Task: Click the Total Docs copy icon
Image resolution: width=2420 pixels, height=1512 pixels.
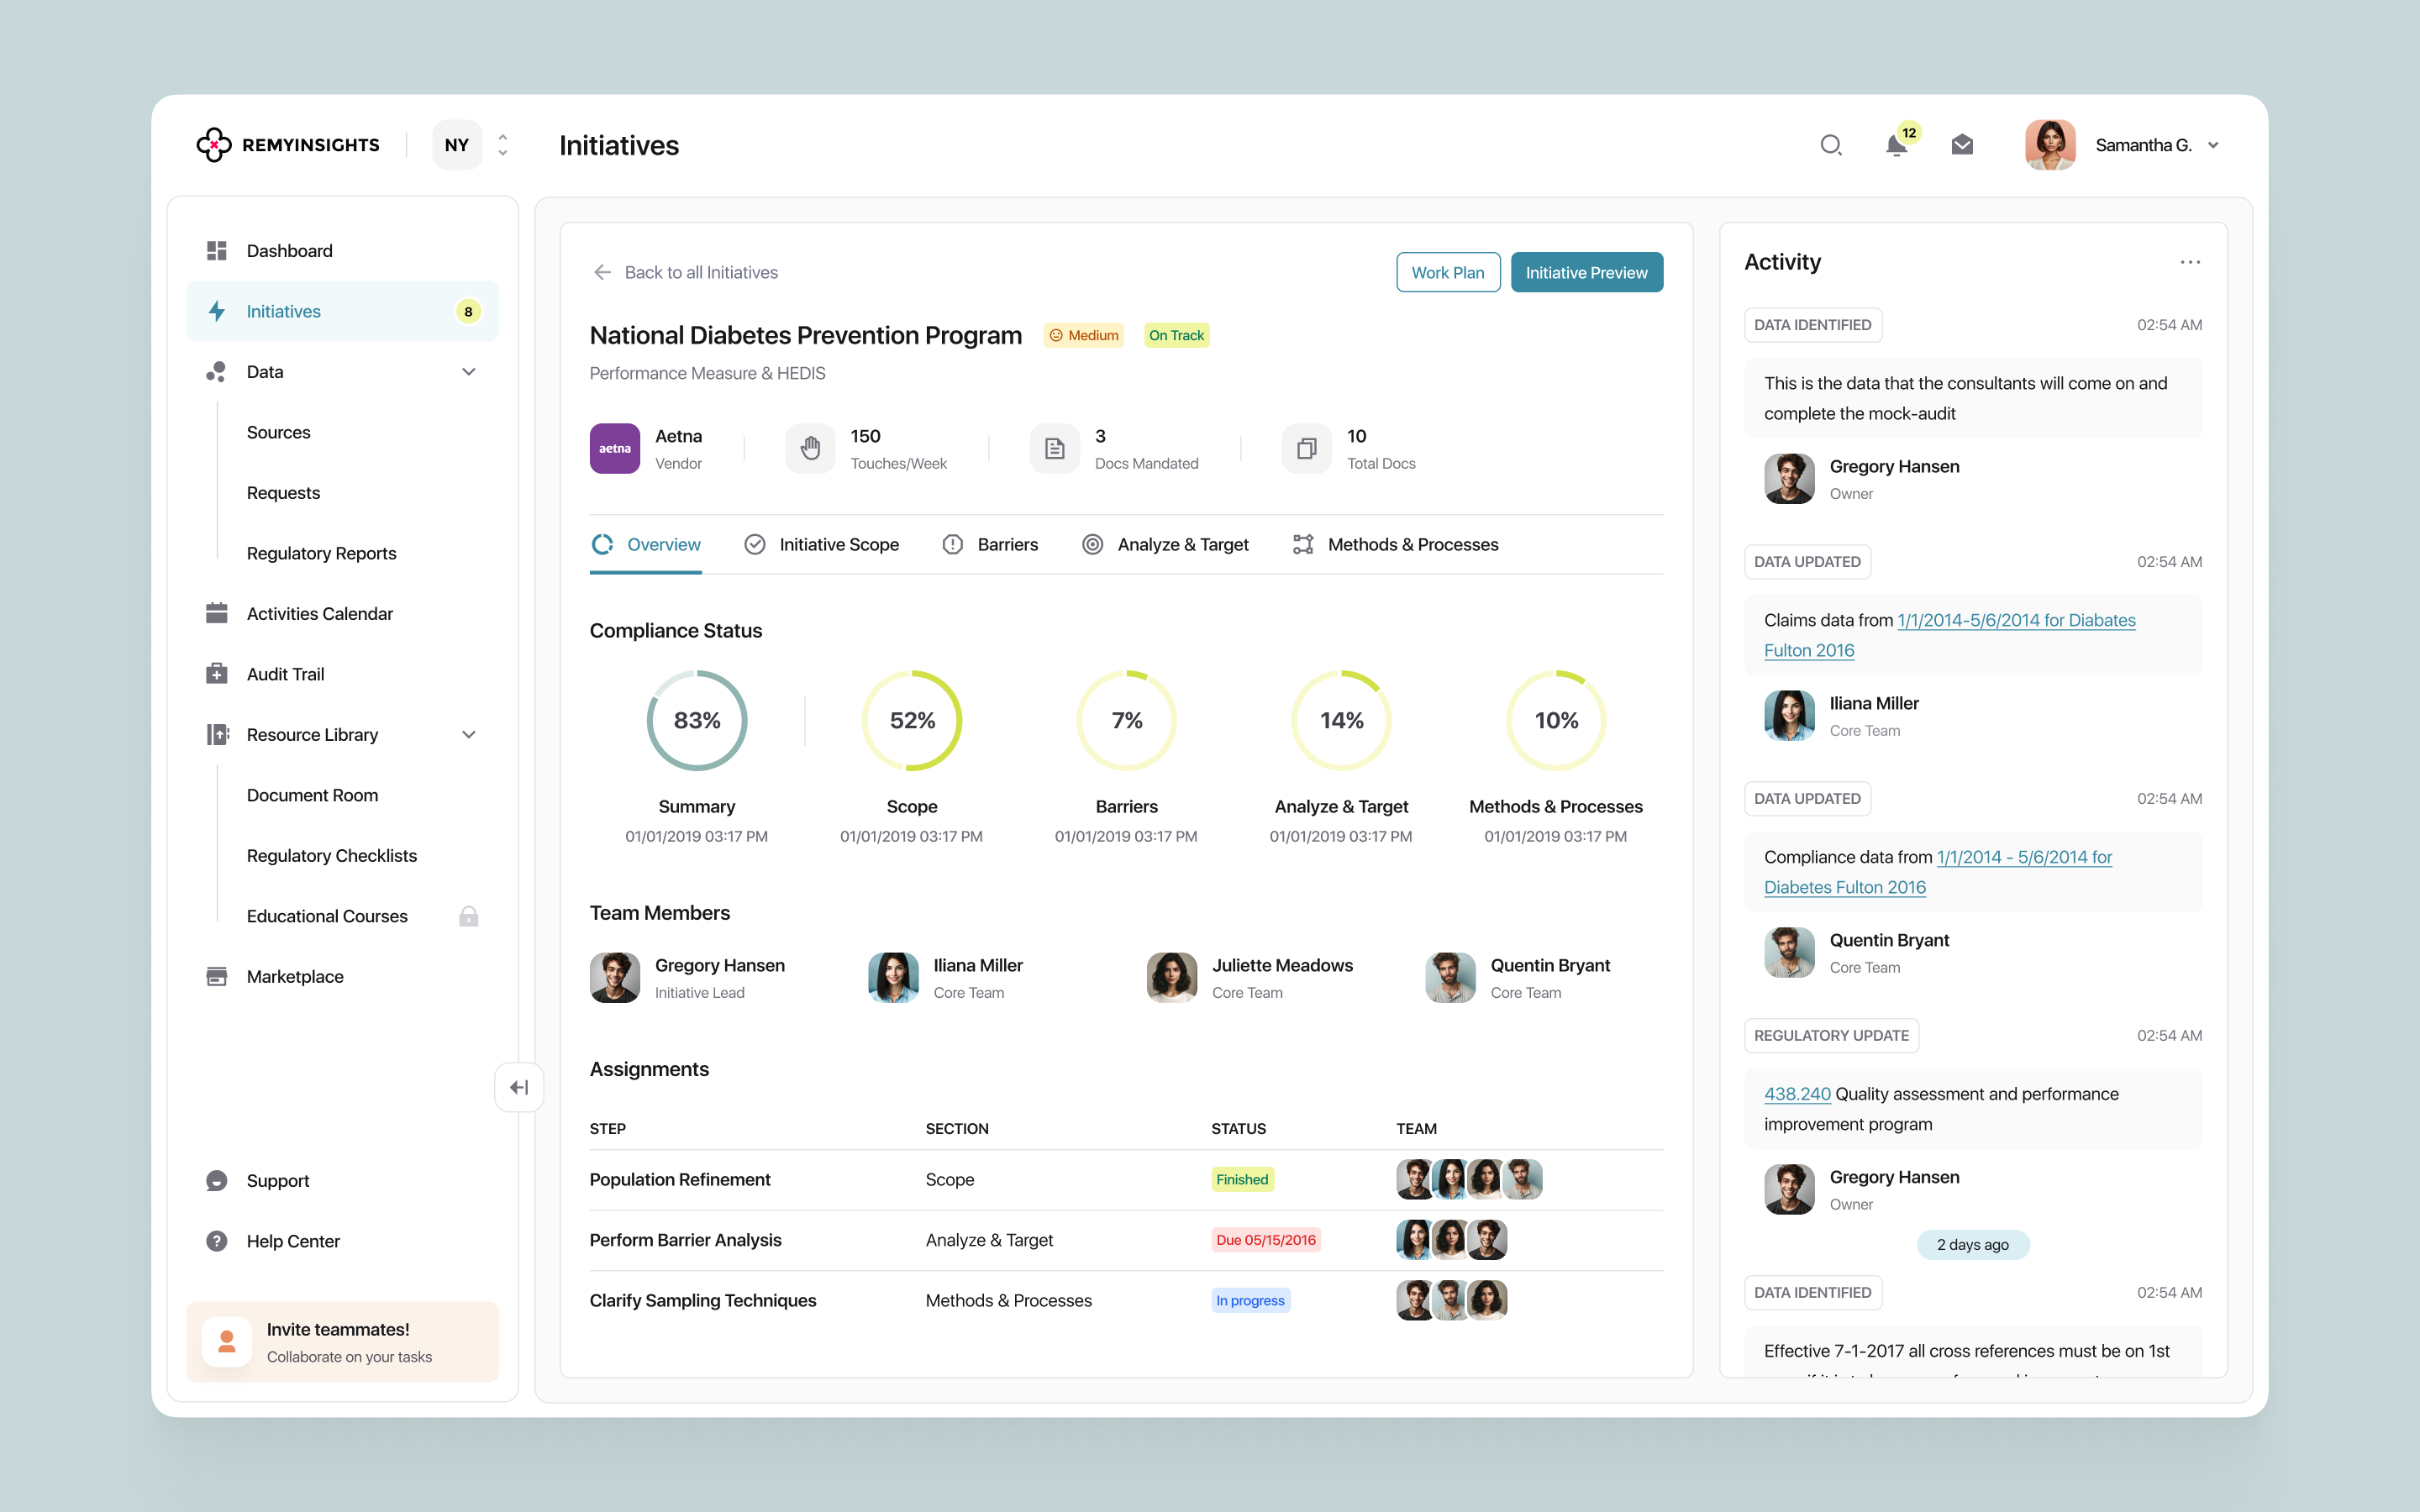Action: point(1306,448)
